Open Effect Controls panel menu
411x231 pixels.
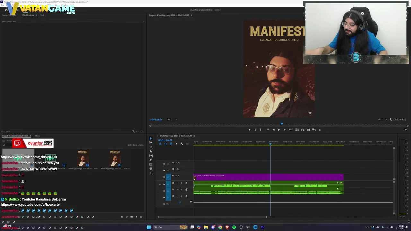pos(36,15)
